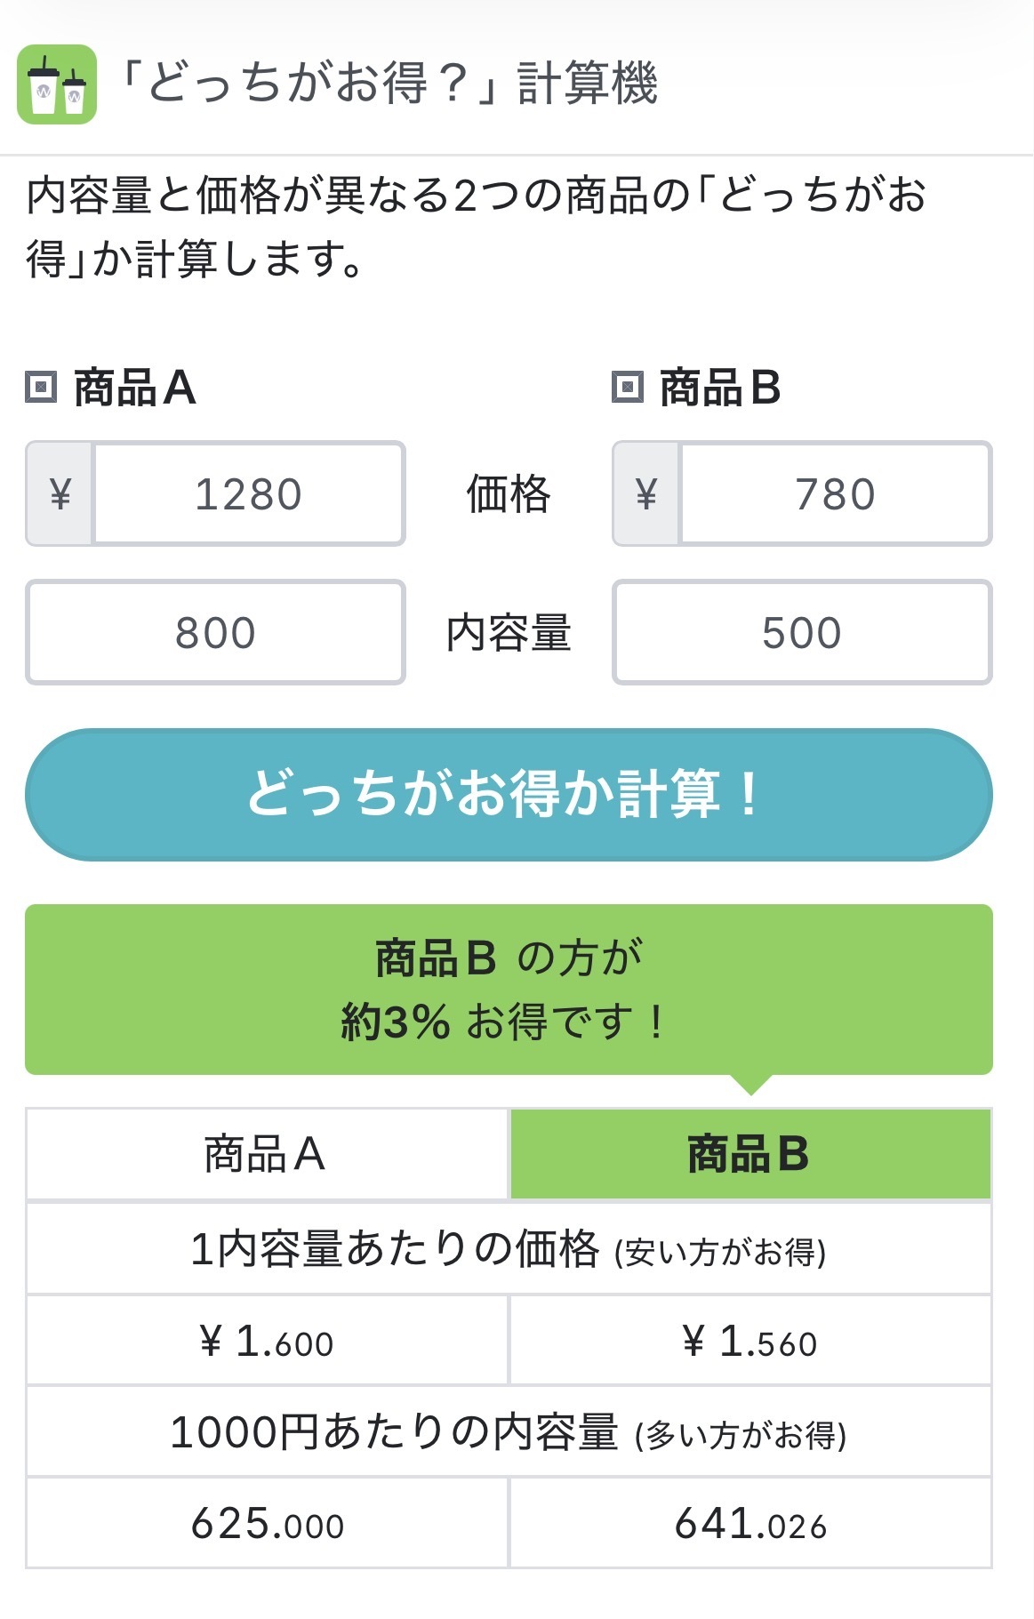Click the 625.000 amount cell
This screenshot has width=1034, height=1619.
click(x=267, y=1524)
